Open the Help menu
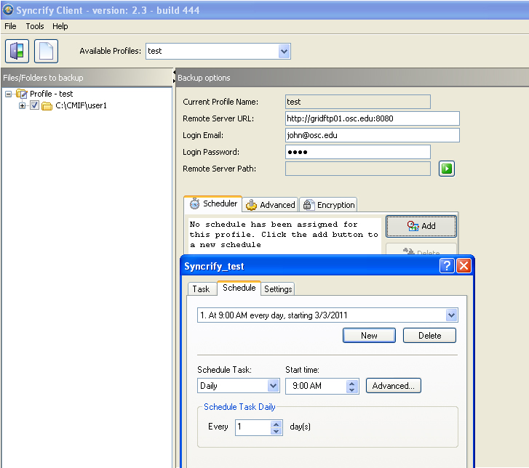This screenshot has width=529, height=468. coord(60,26)
